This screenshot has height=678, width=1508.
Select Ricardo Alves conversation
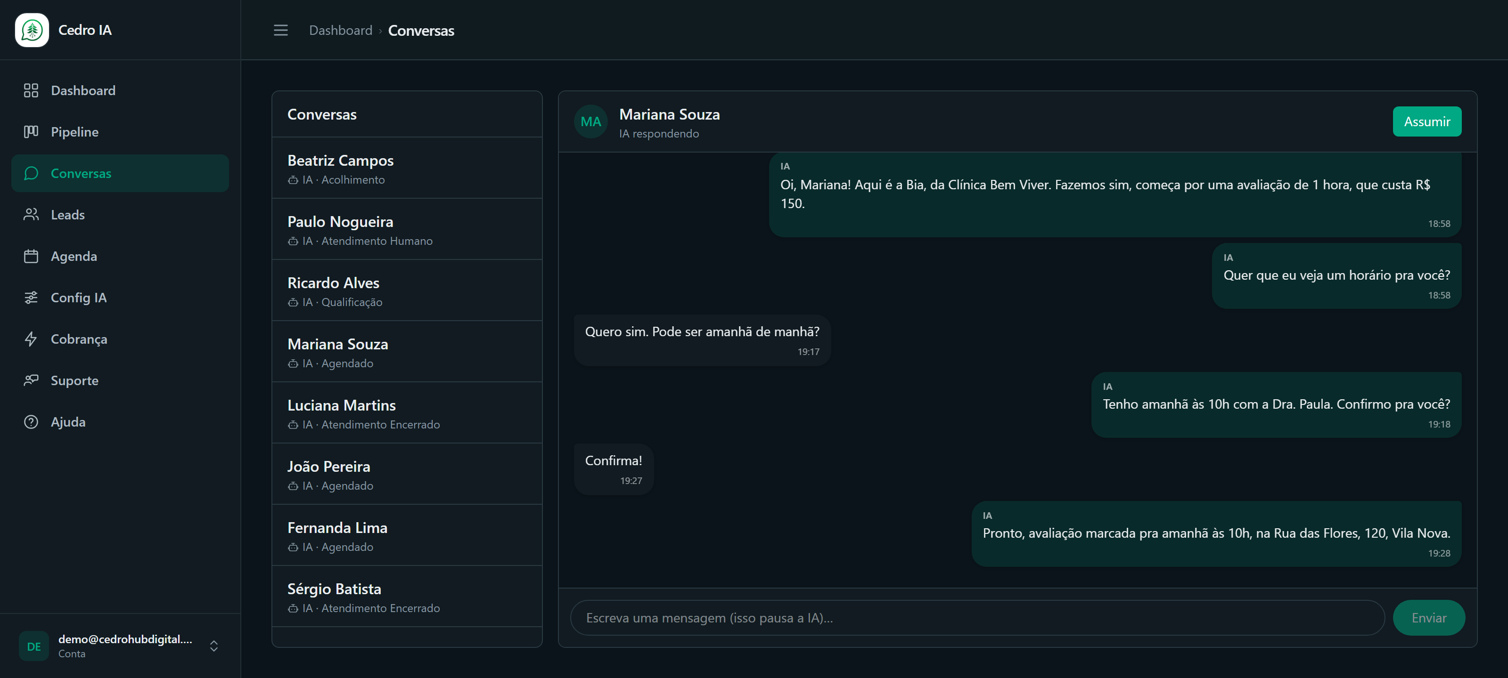coord(407,291)
